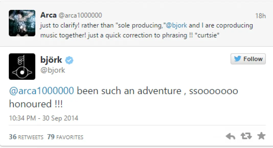Click björk's verified badge
Viewport: 273px width, 148px height.
(69, 60)
